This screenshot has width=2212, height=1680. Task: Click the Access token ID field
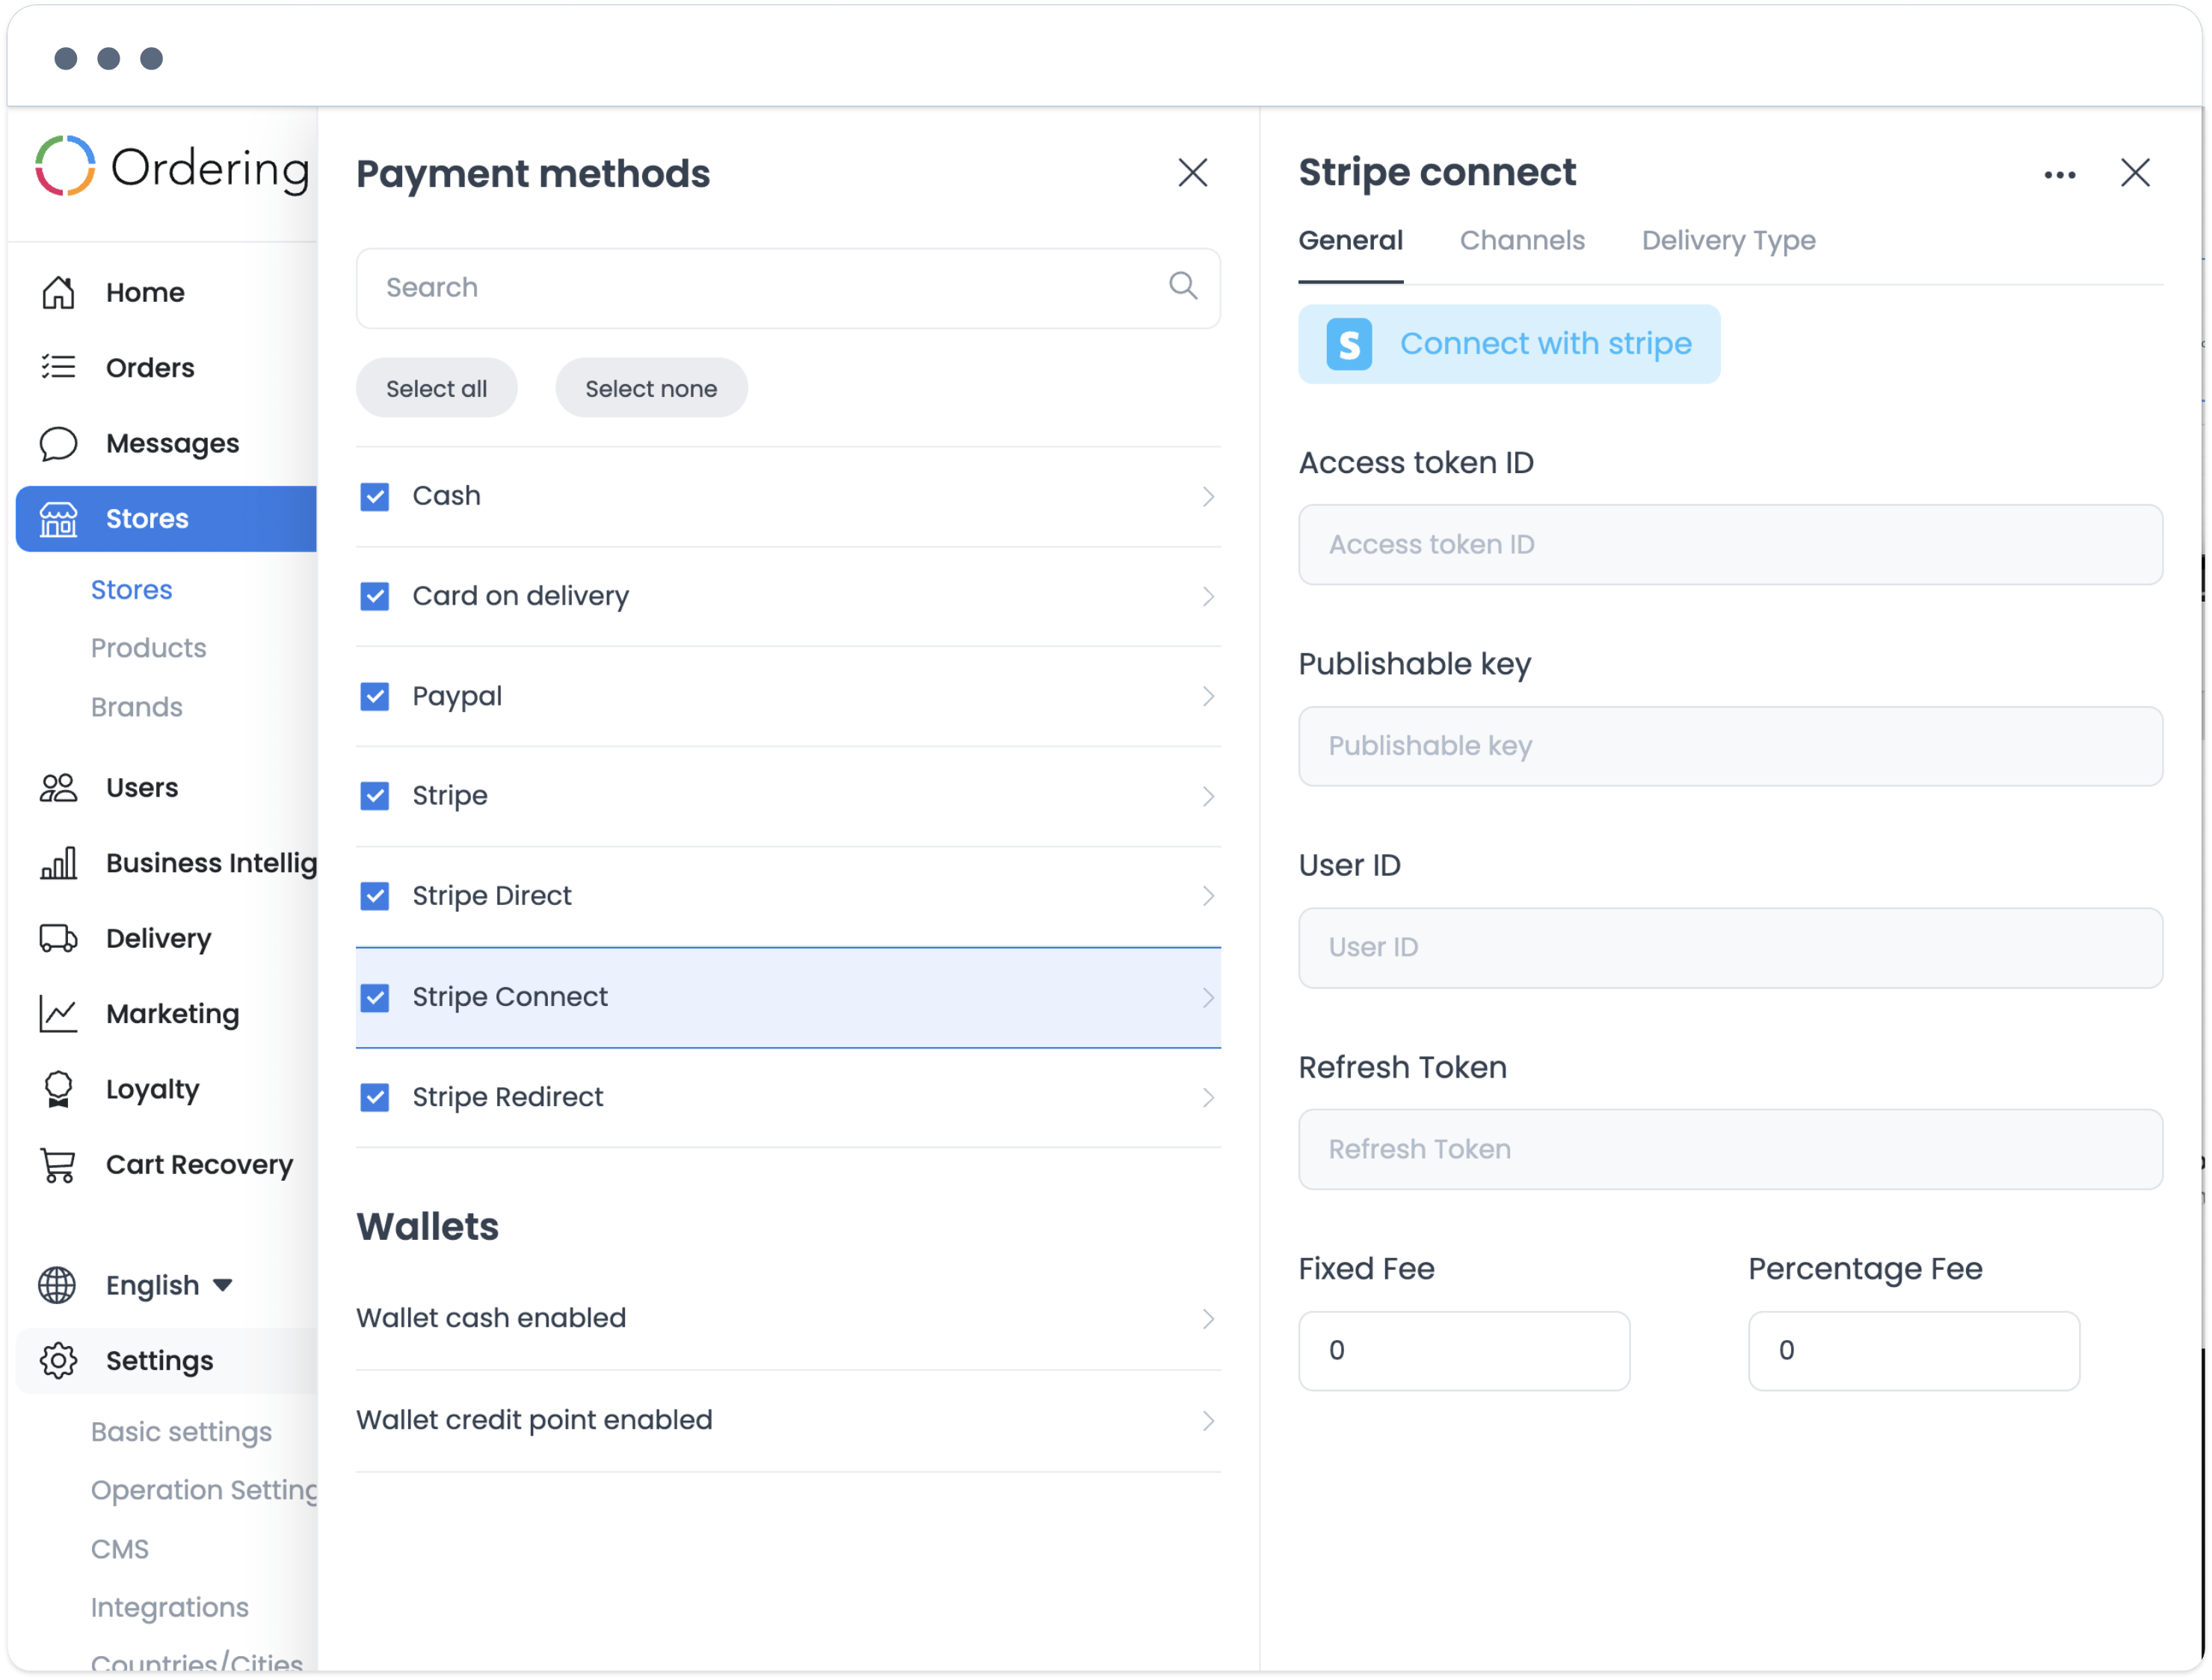pos(1730,545)
